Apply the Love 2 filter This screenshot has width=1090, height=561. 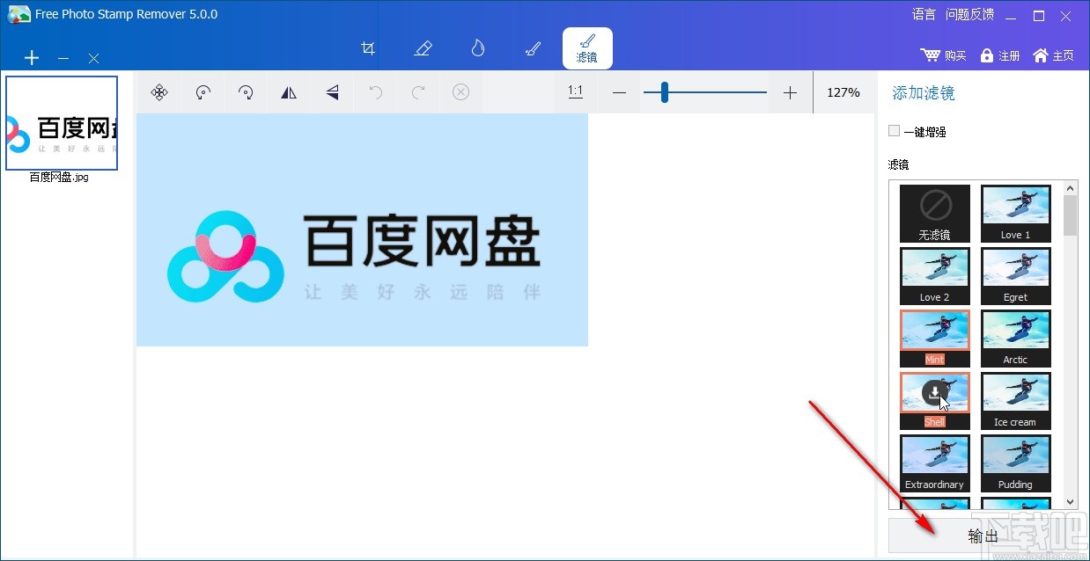(x=935, y=275)
